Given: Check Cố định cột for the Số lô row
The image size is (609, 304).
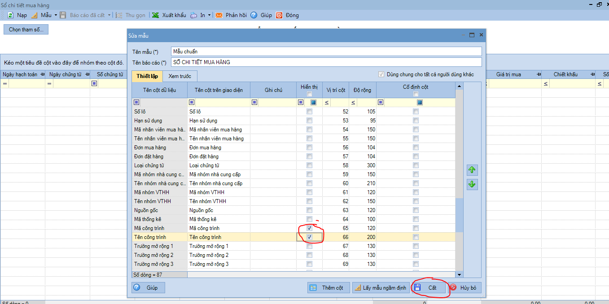Looking at the screenshot, I should pyautogui.click(x=416, y=112).
